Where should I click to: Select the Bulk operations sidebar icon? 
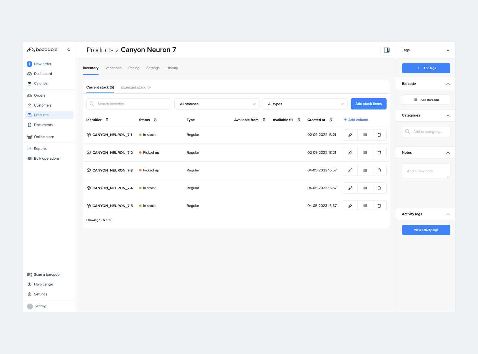point(29,158)
